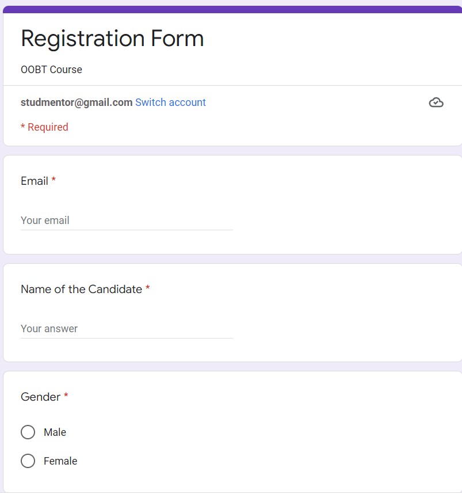Select the Male radio button

click(28, 432)
